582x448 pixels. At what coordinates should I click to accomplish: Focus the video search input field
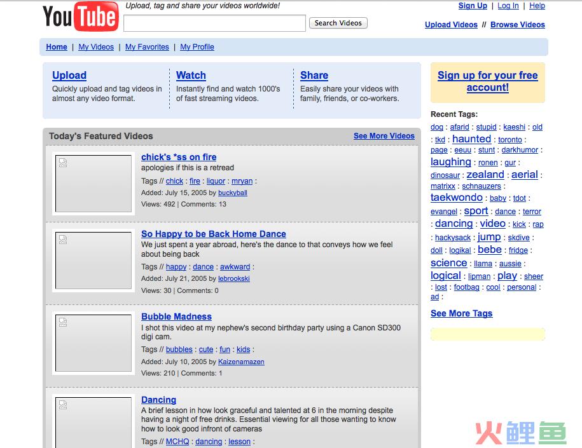click(x=214, y=24)
